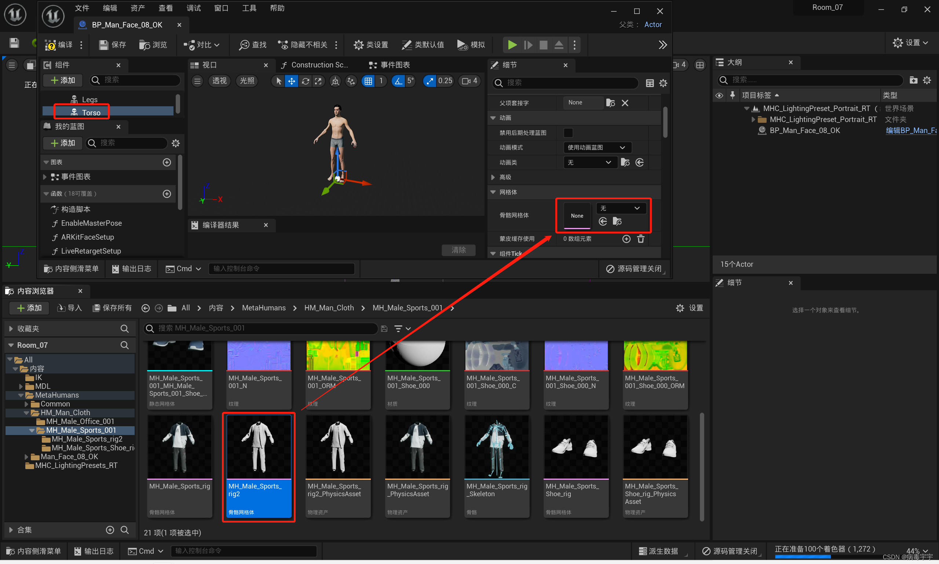The height and width of the screenshot is (564, 939).
Task: Click browse-to-asset icon under skeletal mesh slot
Action: 617,222
